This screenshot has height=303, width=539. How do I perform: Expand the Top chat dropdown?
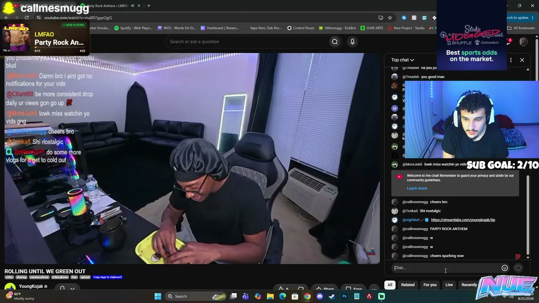403,60
